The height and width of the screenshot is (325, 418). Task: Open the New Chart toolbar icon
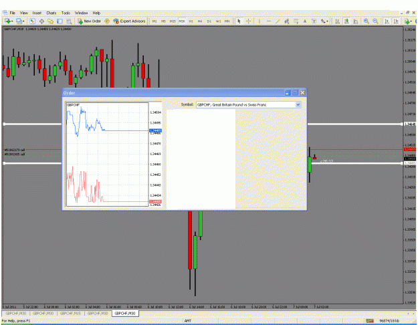(x=7, y=21)
